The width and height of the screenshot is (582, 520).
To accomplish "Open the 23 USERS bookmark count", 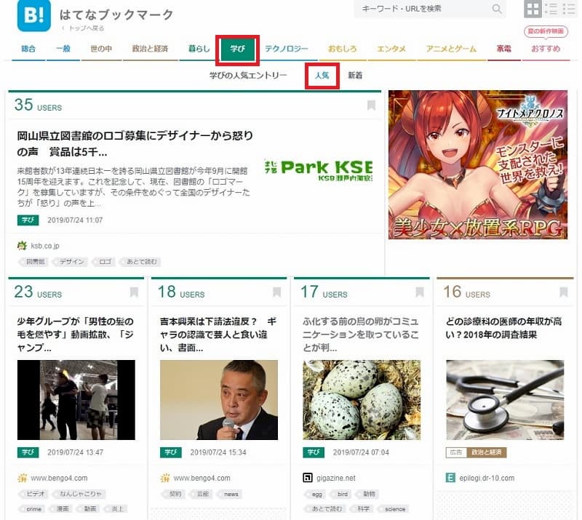I will (x=38, y=292).
